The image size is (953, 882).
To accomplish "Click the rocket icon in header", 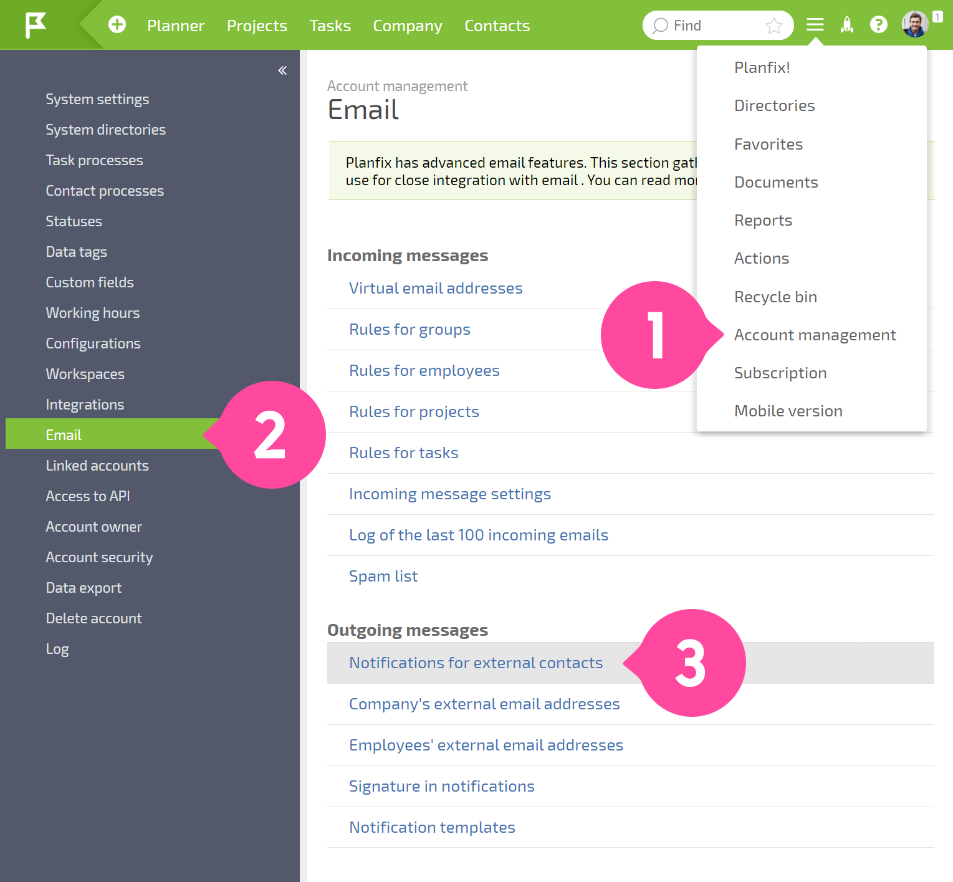I will (847, 25).
